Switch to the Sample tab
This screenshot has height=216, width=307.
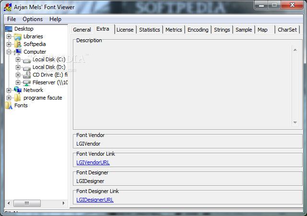pyautogui.click(x=244, y=30)
